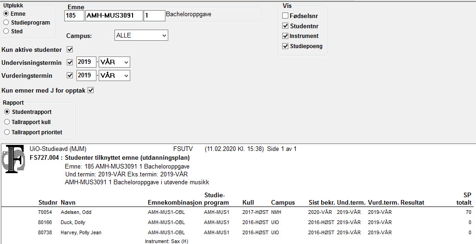Click student name Harvey, Polly Jean

(81, 232)
